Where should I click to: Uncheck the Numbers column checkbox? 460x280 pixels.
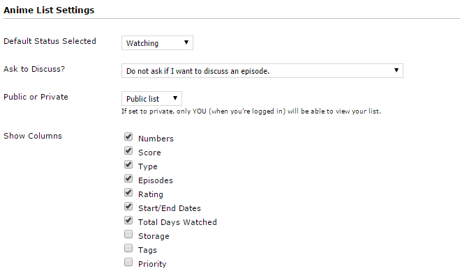pos(128,137)
